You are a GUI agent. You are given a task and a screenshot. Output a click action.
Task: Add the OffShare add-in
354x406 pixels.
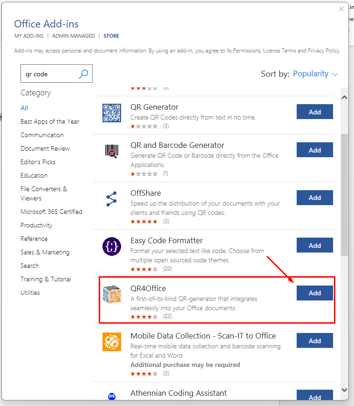point(314,198)
